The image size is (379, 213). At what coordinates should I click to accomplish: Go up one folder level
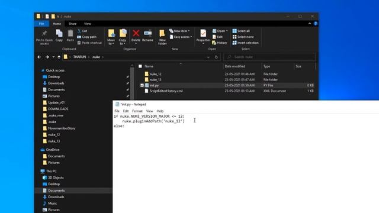(59, 57)
